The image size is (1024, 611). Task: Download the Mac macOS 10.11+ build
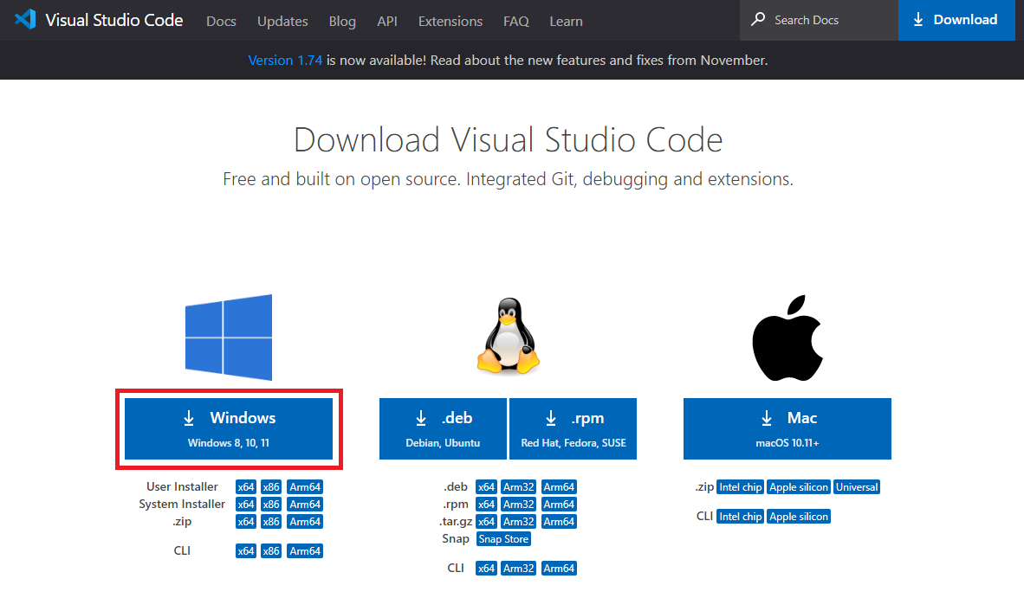[787, 428]
